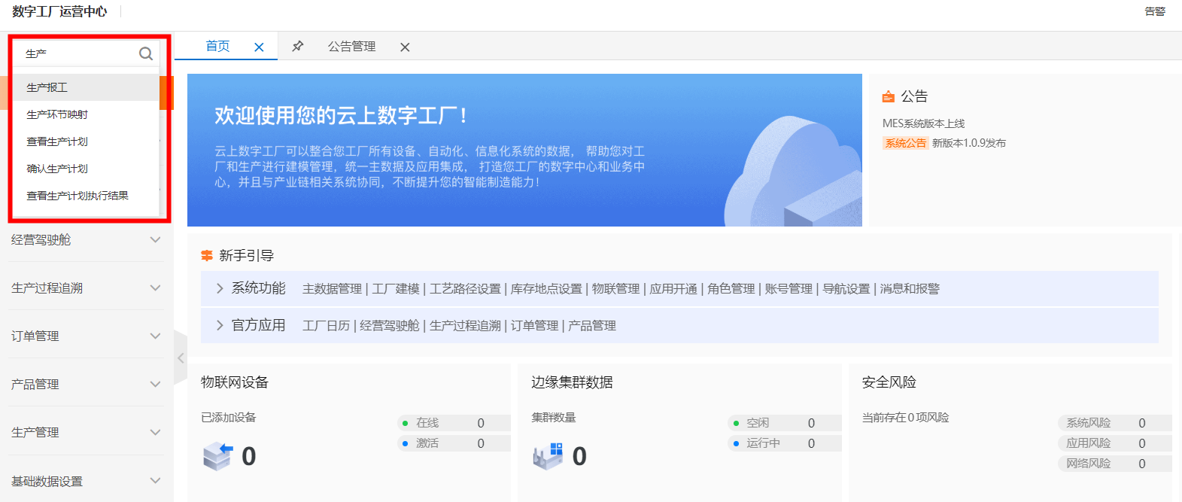1182x502 pixels.
Task: Click the 系统风险 count row
Action: click(x=1114, y=423)
